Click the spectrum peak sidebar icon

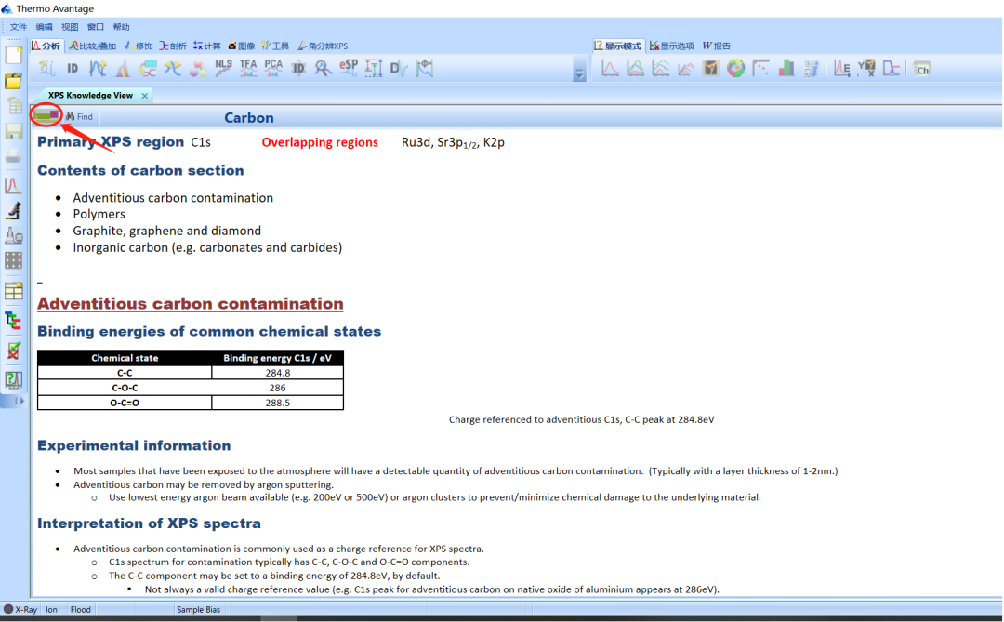point(13,186)
